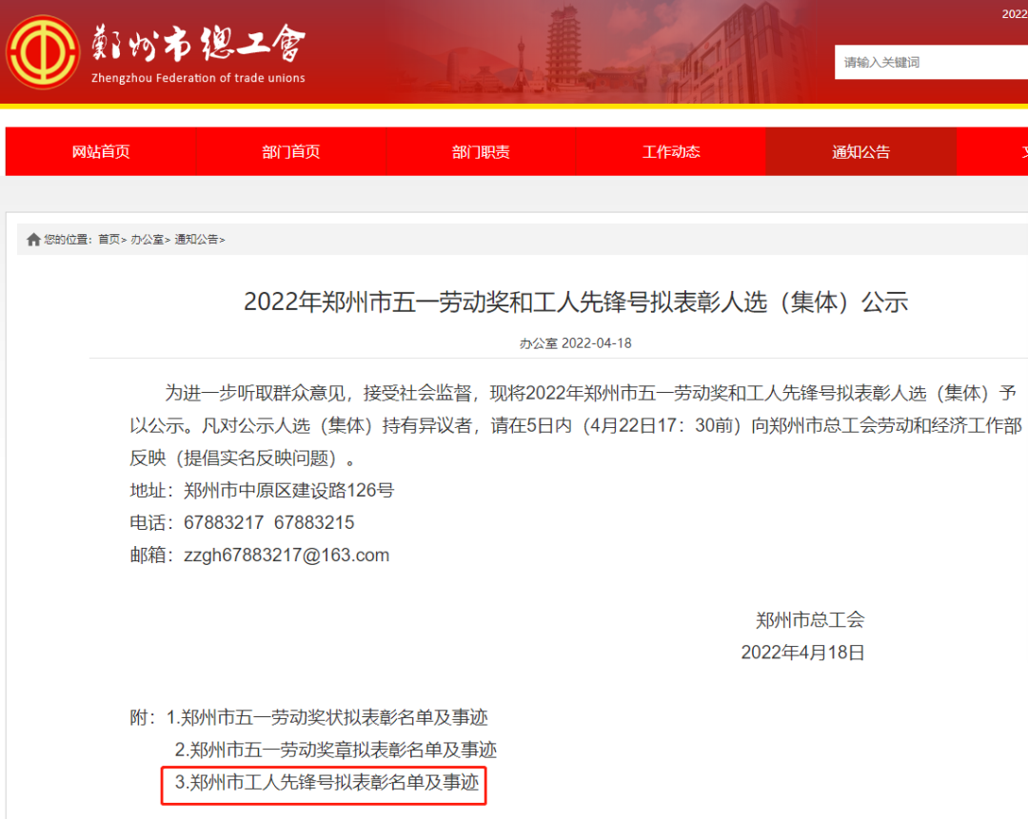Click the phone number 67883217 in the notice
Image resolution: width=1028 pixels, height=819 pixels.
coord(223,522)
